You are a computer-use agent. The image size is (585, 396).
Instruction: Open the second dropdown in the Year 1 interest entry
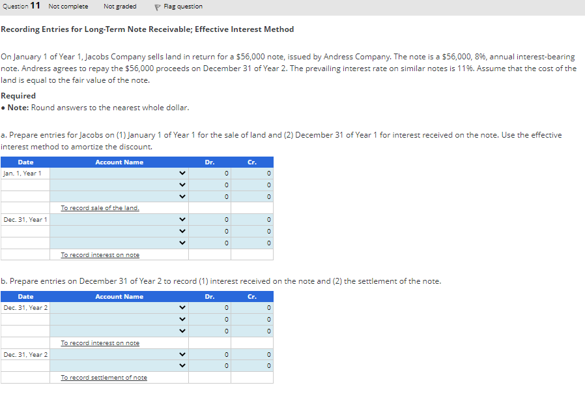(x=182, y=231)
